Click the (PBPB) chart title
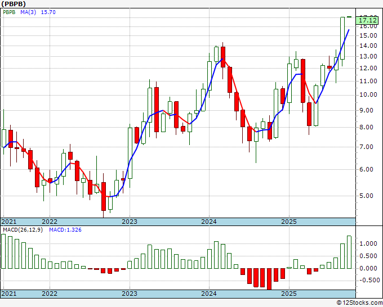Screen dimensions: 383x307 point(14,4)
